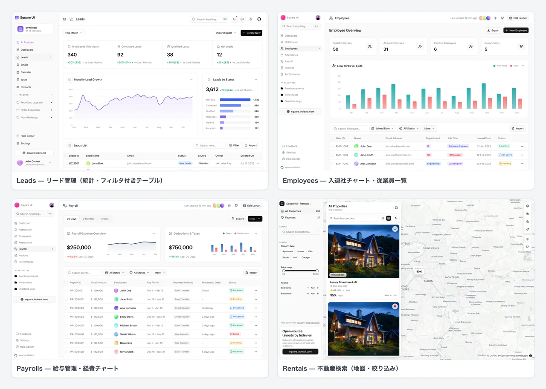Click Search destinations field in Rentals
Viewport: 546px width, 389px height.
300,232
